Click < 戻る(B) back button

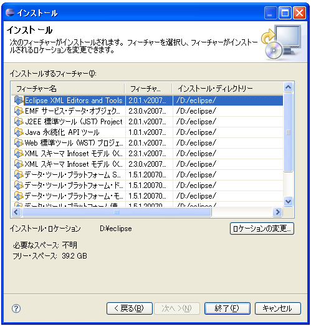point(130,309)
